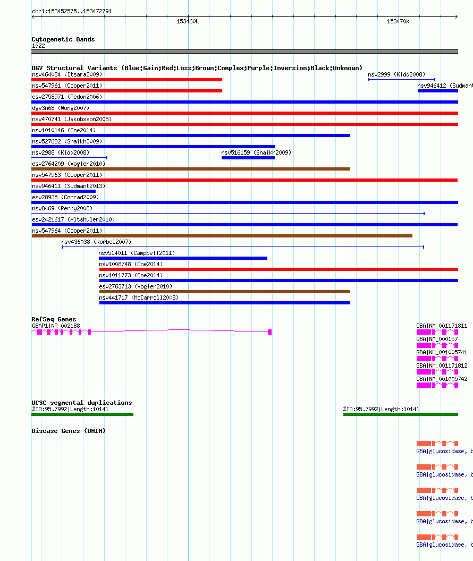The width and height of the screenshot is (473, 561).
Task: Select the GBA|NM_000157 transcript label
Action: click(x=437, y=339)
